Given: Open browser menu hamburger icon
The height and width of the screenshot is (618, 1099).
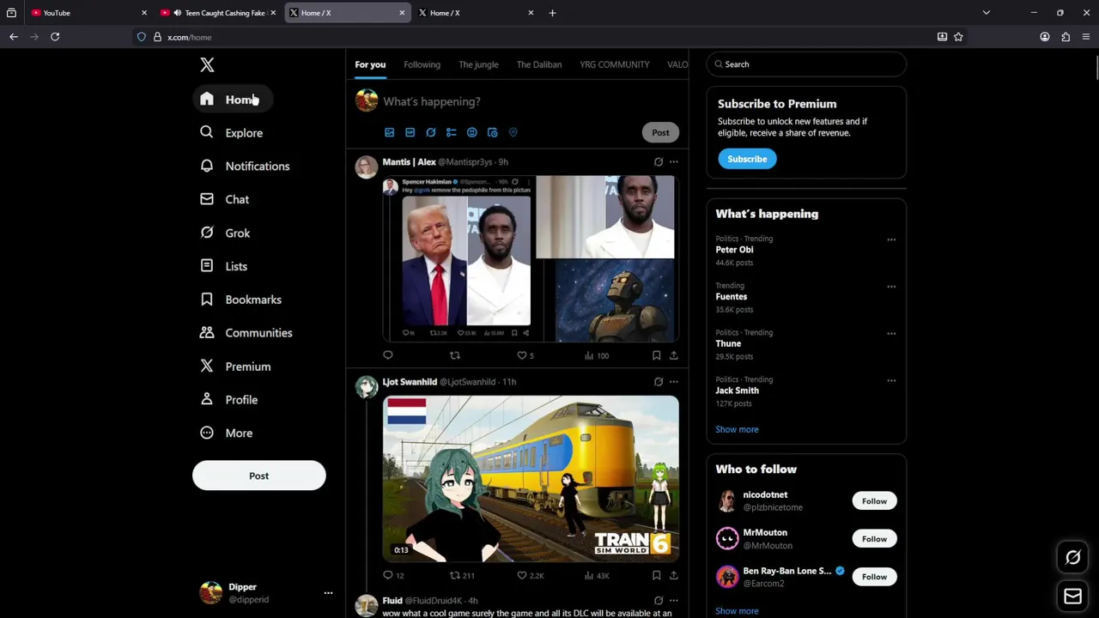Looking at the screenshot, I should [1086, 37].
